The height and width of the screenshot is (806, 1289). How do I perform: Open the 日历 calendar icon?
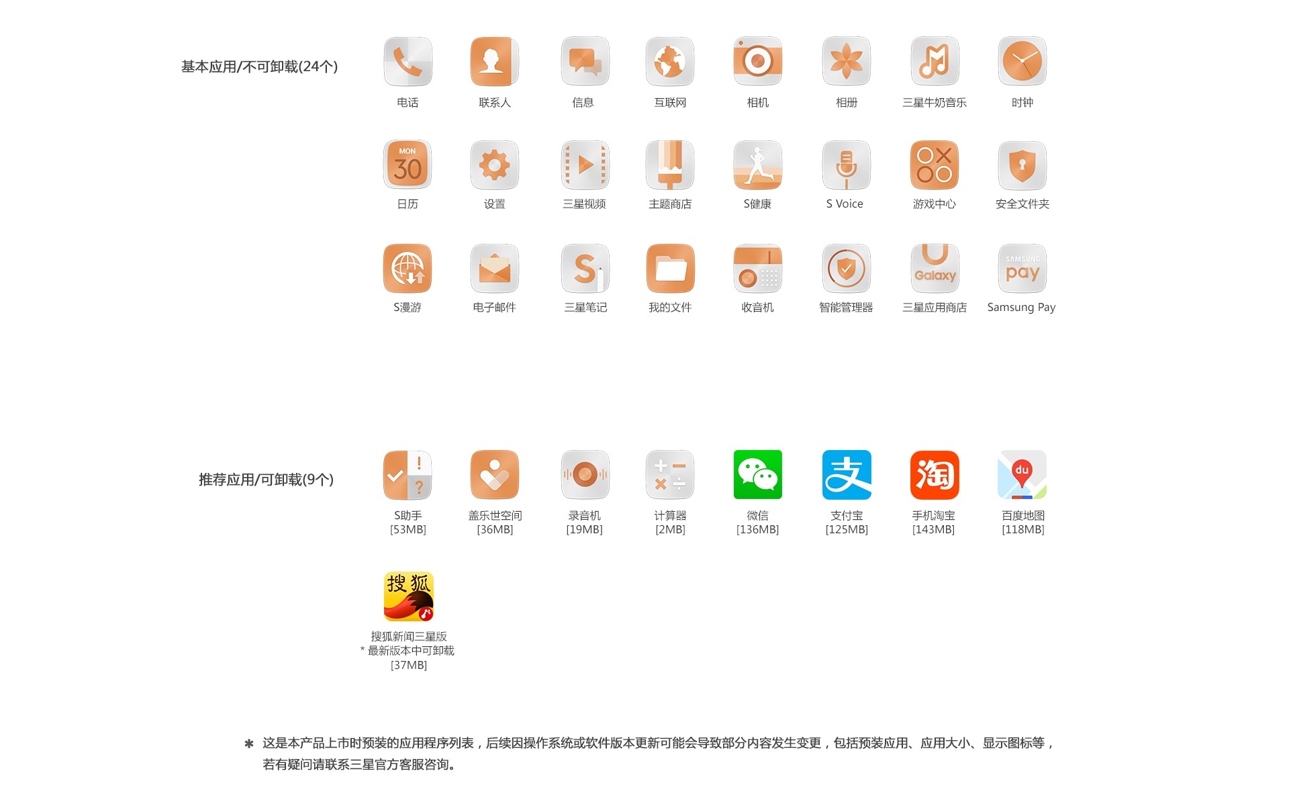point(408,165)
